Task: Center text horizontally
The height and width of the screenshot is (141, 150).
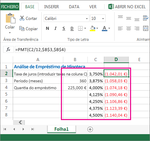Action: point(129,28)
